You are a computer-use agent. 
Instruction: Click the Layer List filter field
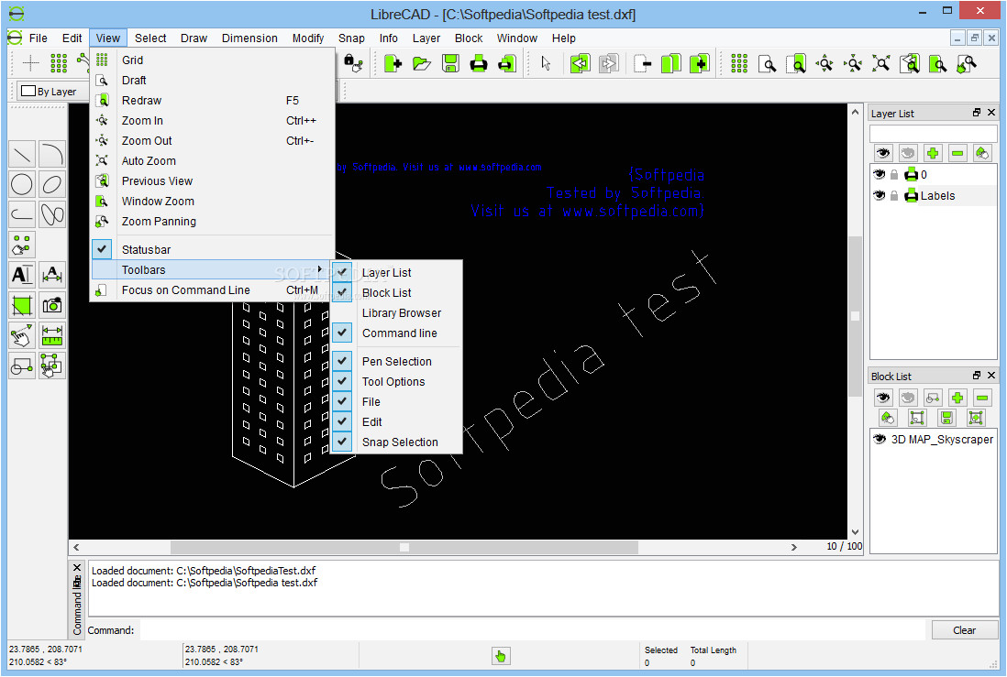[x=933, y=133]
